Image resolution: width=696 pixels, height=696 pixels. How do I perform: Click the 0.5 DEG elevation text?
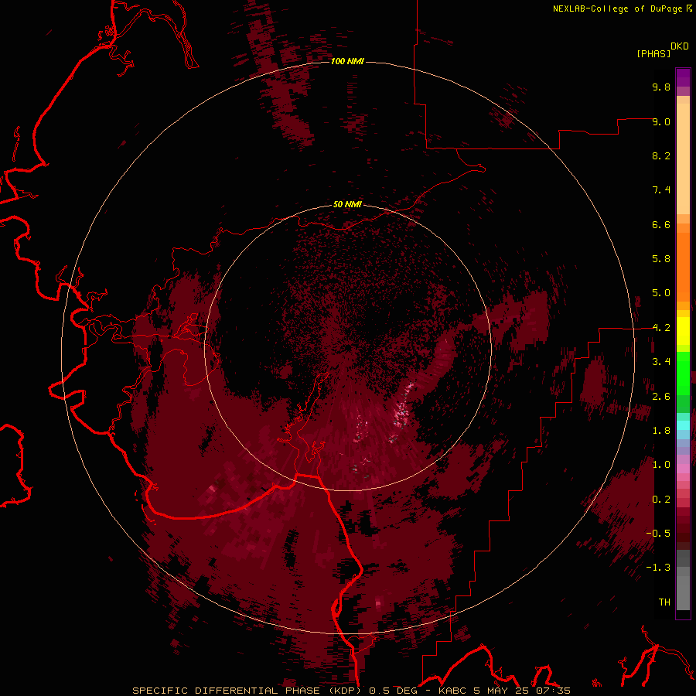[394, 691]
